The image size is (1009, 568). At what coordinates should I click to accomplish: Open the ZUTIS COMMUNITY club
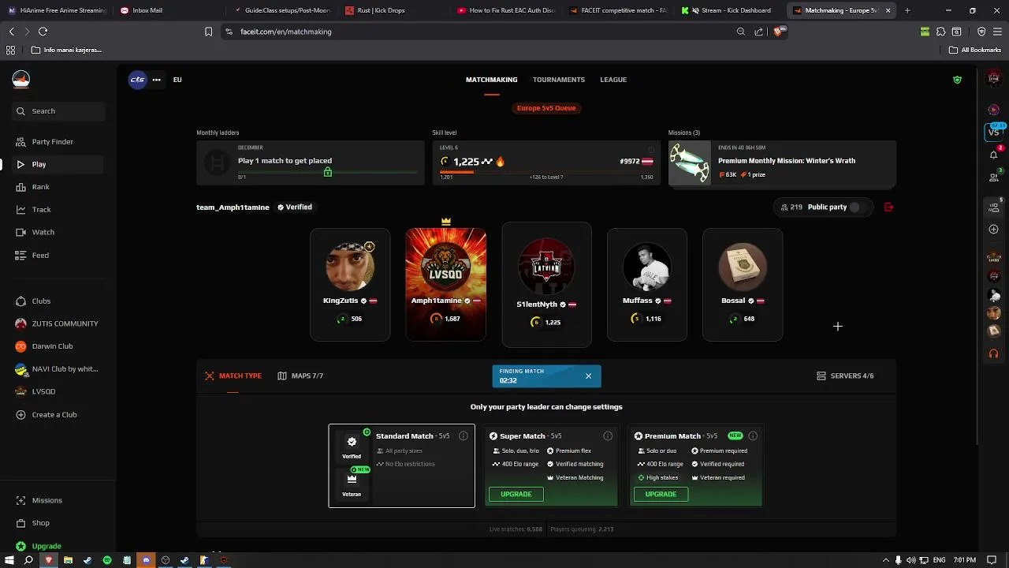pyautogui.click(x=58, y=323)
